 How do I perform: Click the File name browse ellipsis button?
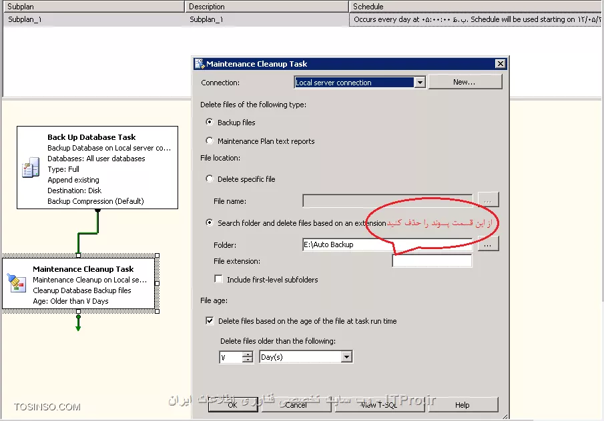pyautogui.click(x=488, y=201)
